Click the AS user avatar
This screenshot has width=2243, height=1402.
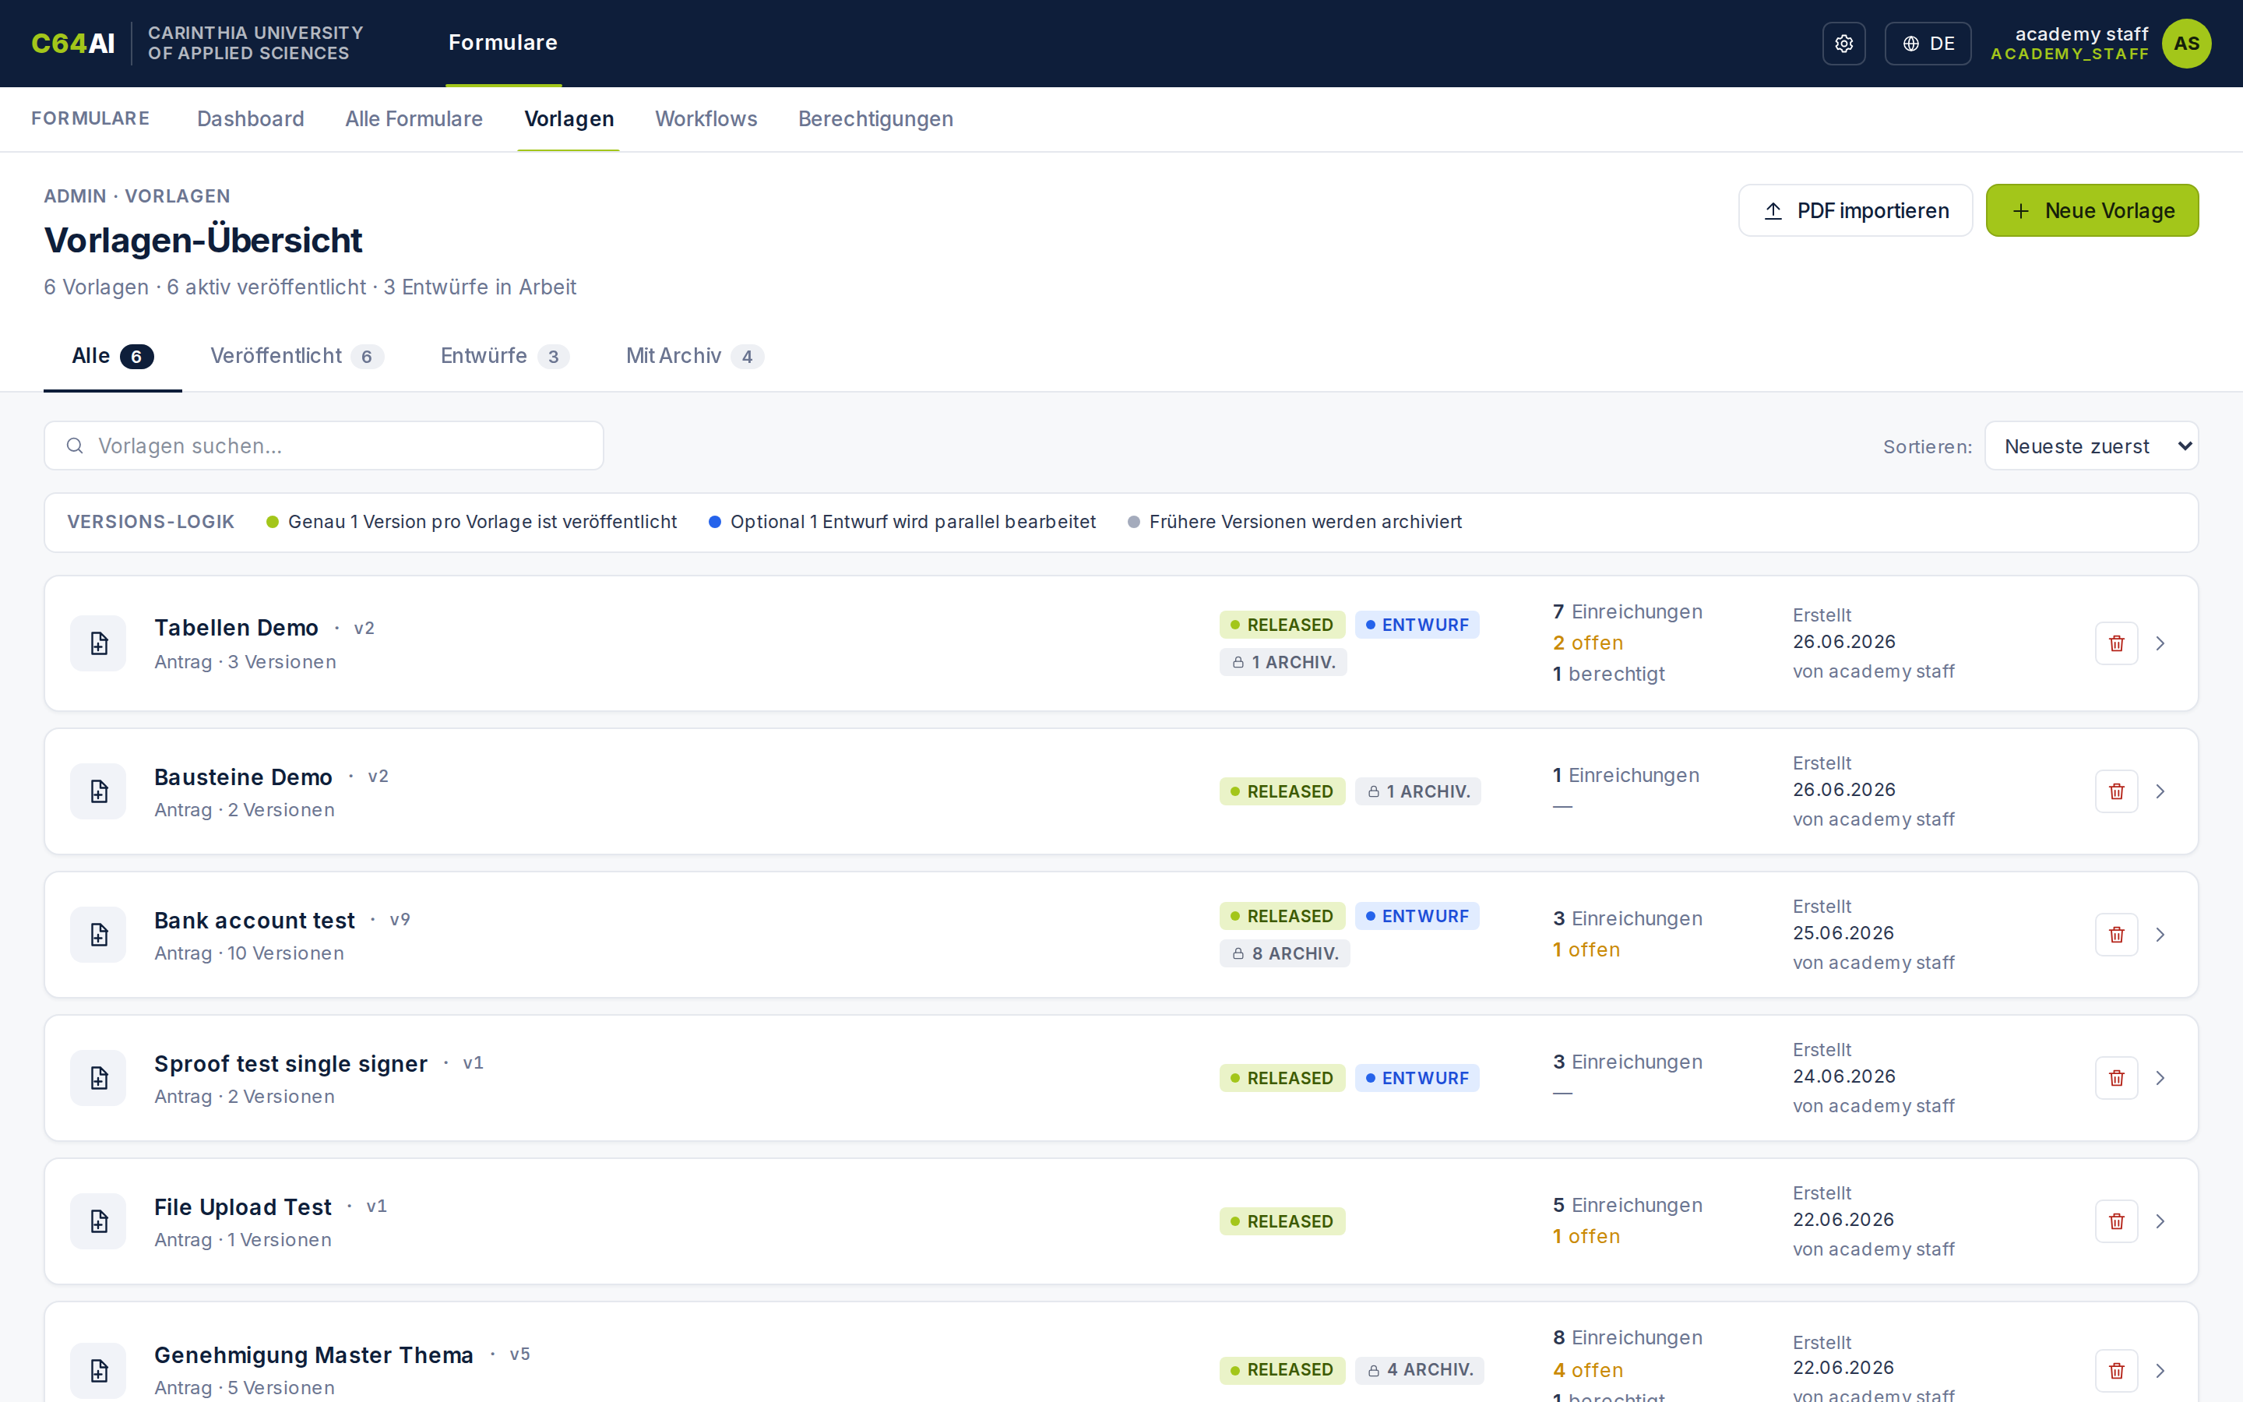tap(2186, 44)
